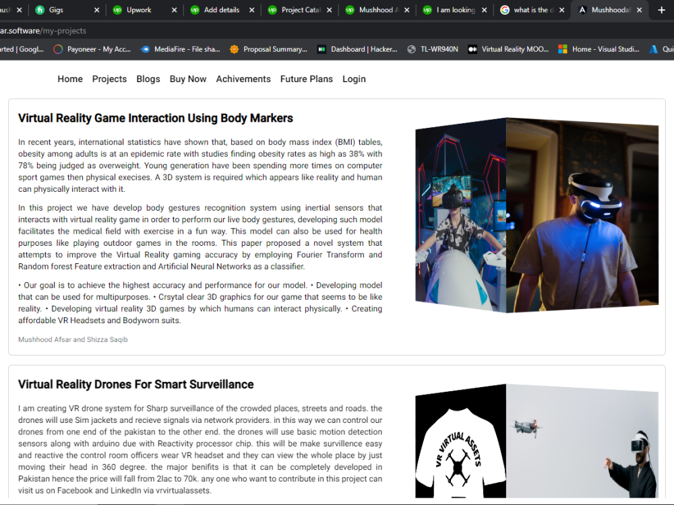This screenshot has height=505, width=674.
Task: Switch to the Gigs browser tab
Action: pos(67,10)
